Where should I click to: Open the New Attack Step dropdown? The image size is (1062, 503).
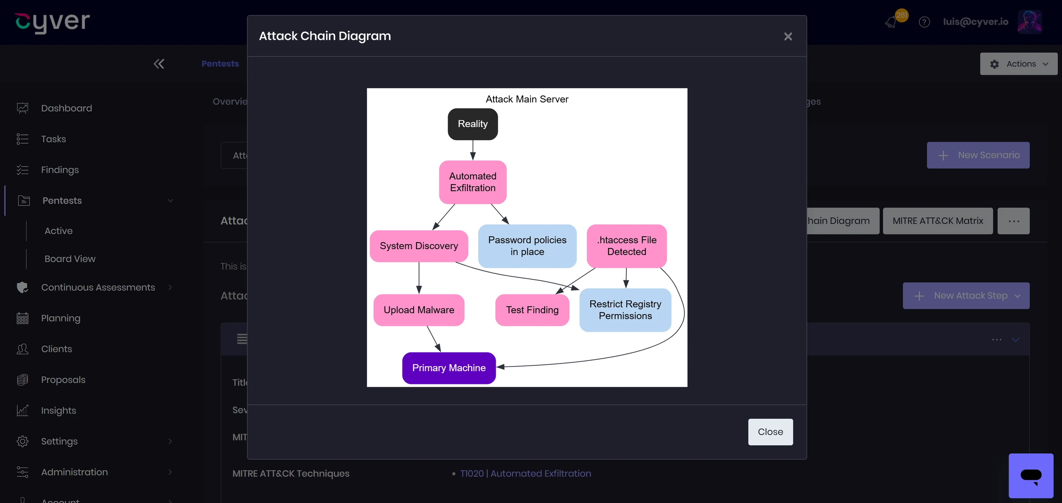[x=966, y=296]
